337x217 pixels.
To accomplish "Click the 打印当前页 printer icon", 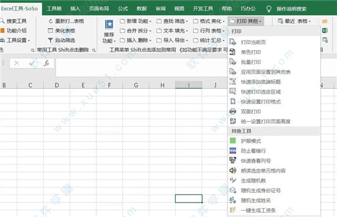I will 233,42.
